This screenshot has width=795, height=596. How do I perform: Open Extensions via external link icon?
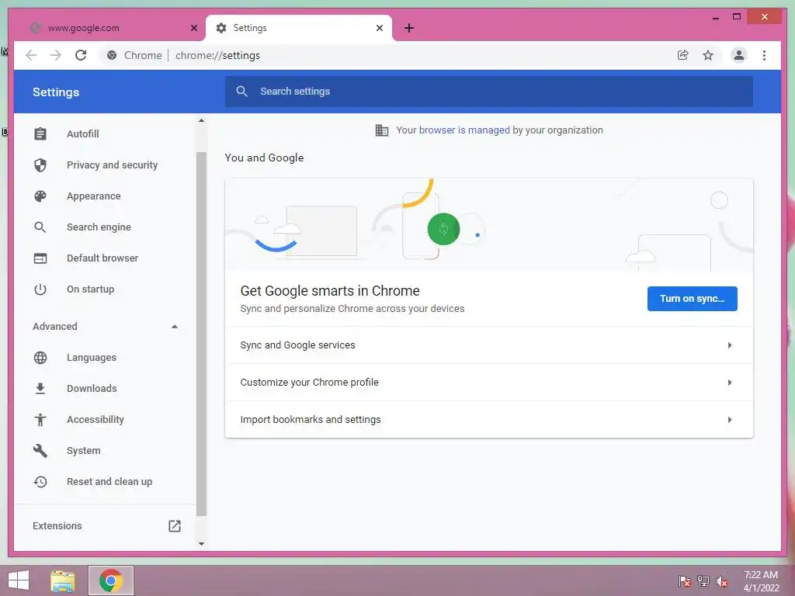coord(175,525)
